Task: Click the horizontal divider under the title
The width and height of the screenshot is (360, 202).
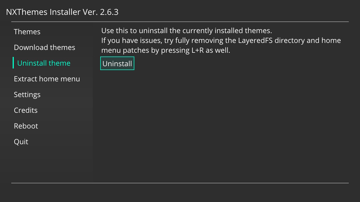Action: (x=180, y=22)
